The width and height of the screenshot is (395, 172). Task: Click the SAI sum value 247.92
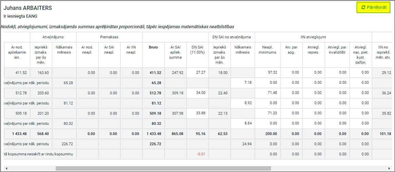pos(177,73)
